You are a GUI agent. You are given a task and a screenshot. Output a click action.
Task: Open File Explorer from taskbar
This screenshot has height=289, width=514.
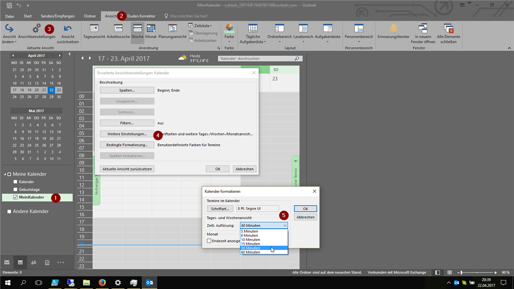pyautogui.click(x=86, y=282)
